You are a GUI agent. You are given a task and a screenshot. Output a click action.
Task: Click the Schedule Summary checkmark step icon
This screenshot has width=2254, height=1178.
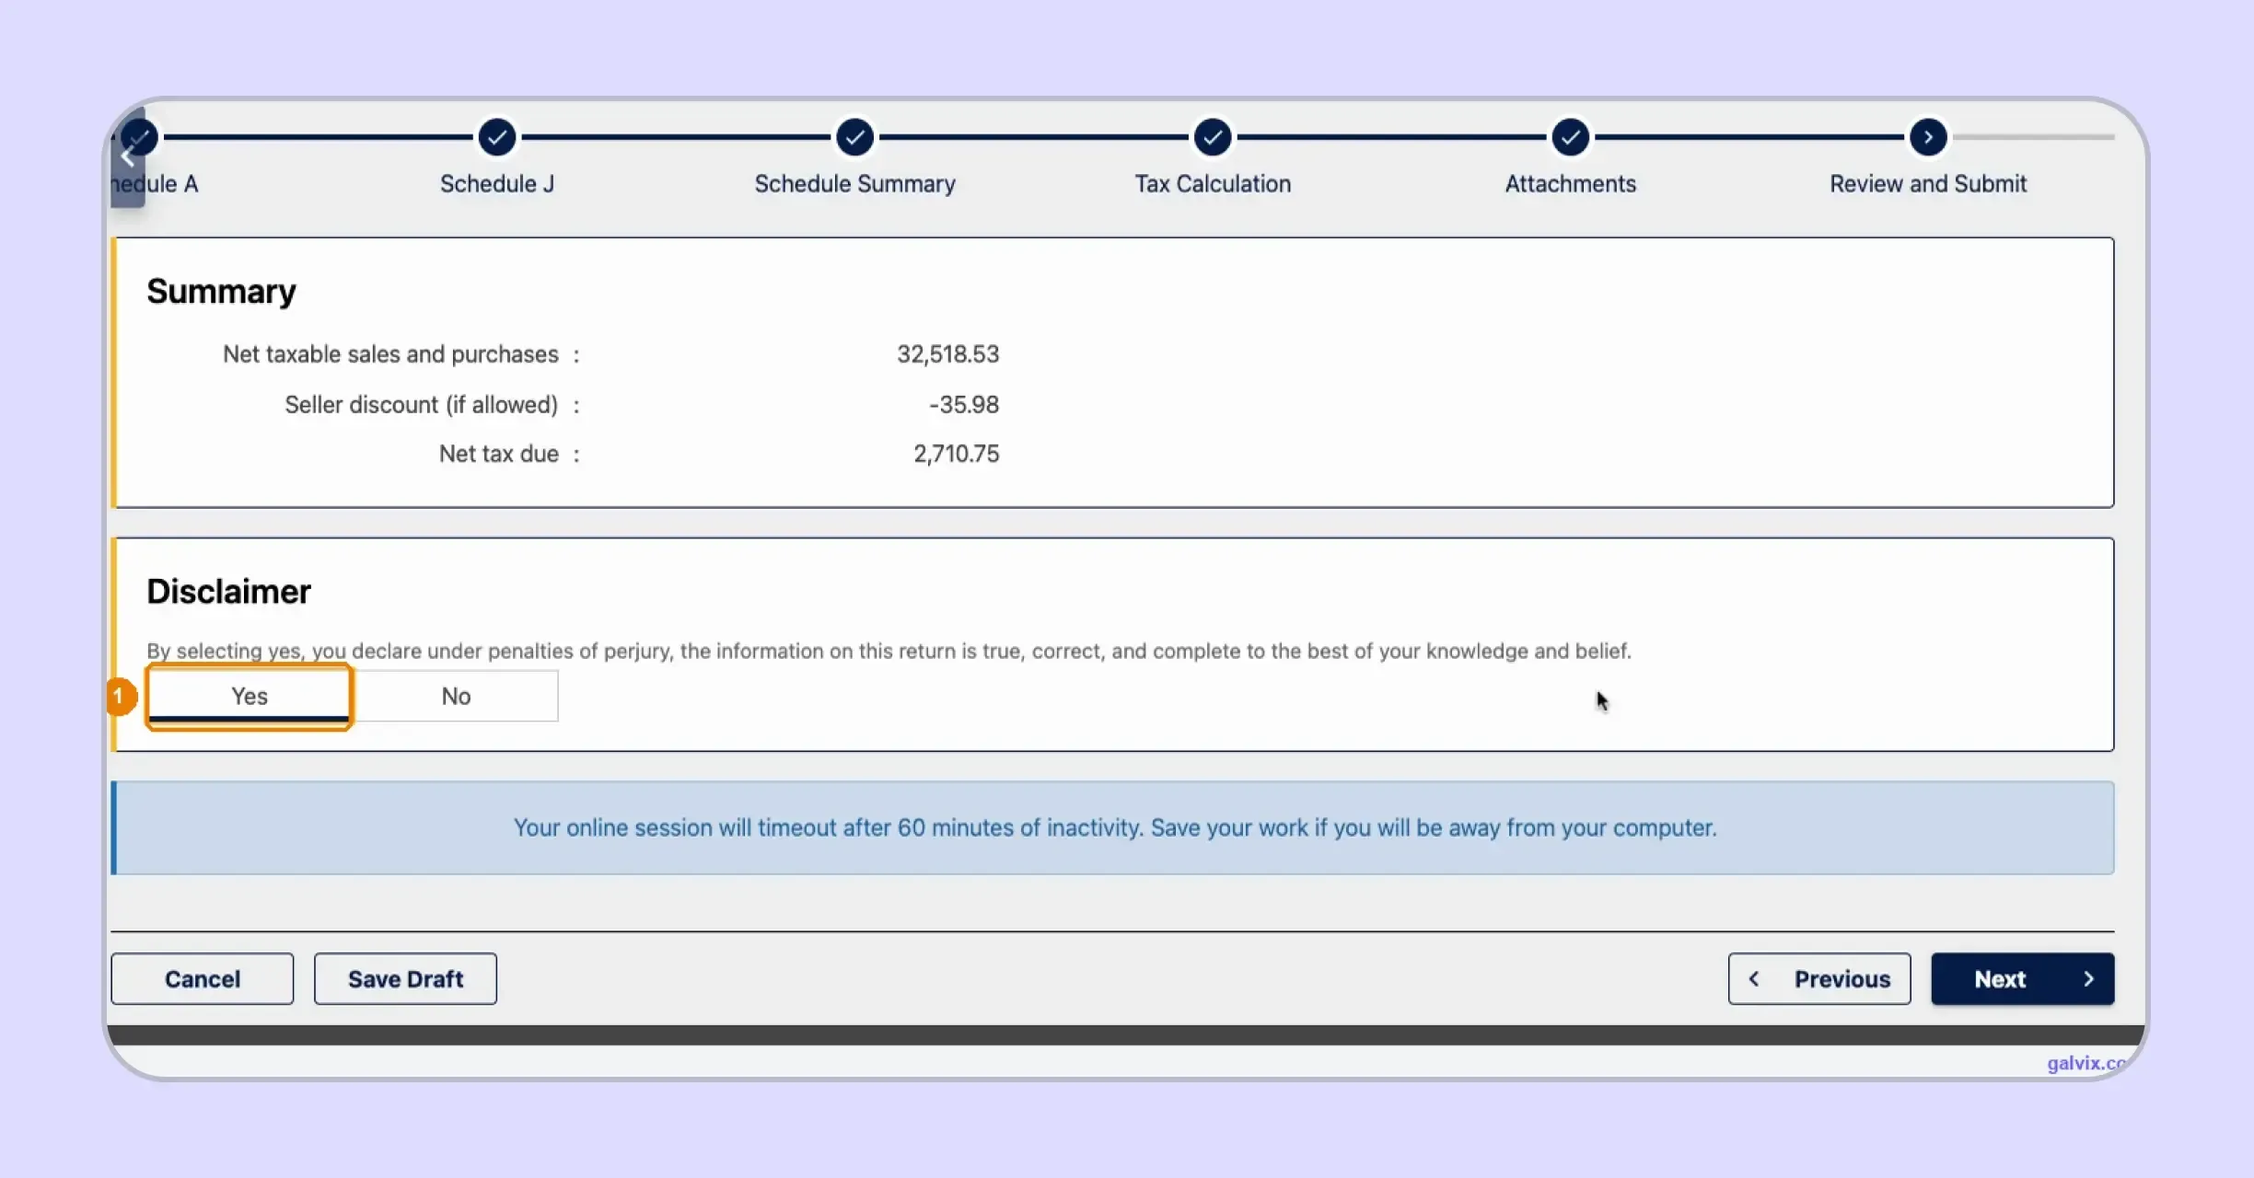855,138
